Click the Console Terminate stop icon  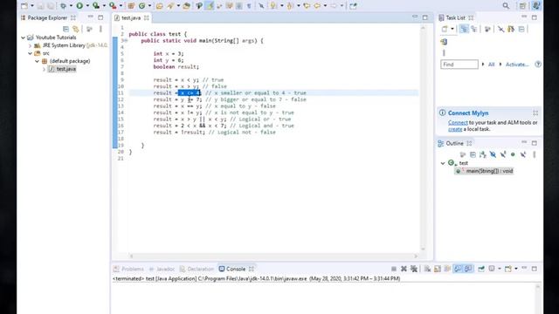click(394, 269)
